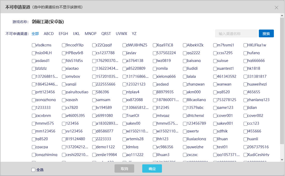285x176 pixels.
Task: Select the 全部 filter tab
Action: [35, 34]
